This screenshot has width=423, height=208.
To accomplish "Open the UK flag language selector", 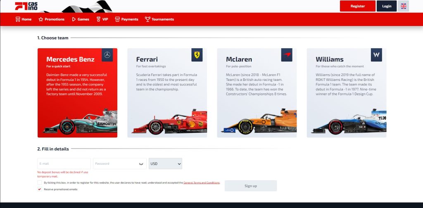I will [x=403, y=6].
